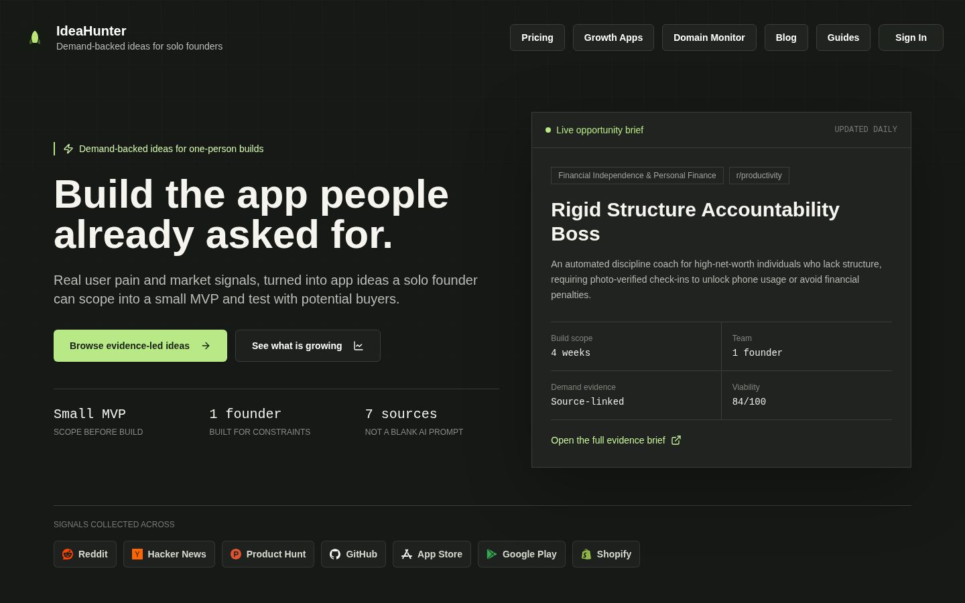Click the GitHub octocat icon
Image resolution: width=965 pixels, height=603 pixels.
click(335, 554)
